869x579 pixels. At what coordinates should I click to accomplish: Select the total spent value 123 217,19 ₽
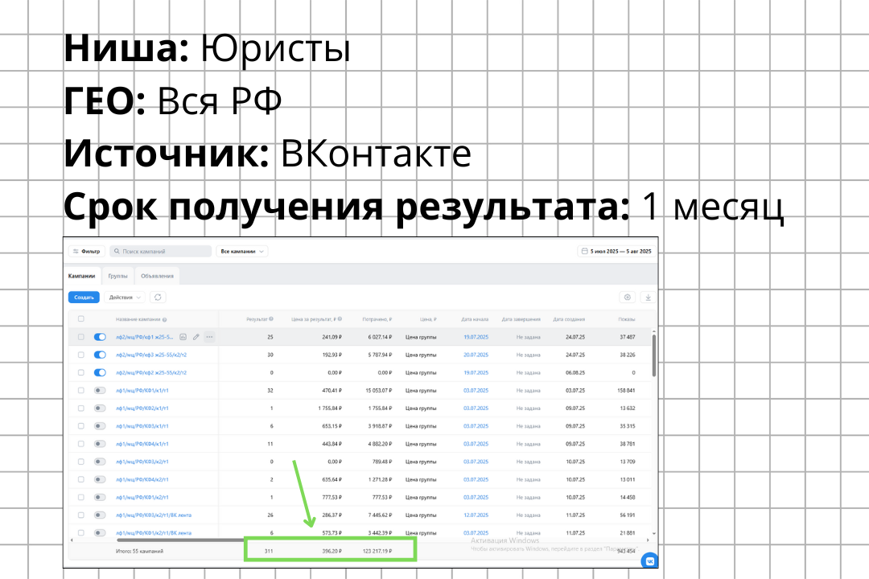point(377,552)
